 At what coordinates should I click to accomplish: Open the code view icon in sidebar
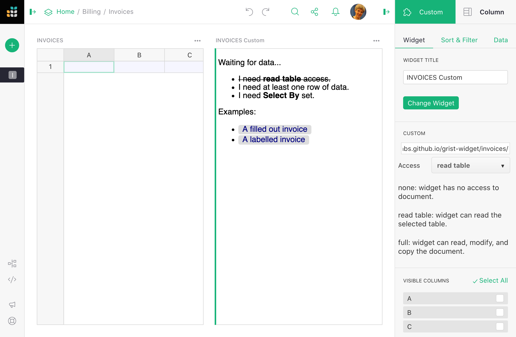[x=12, y=280]
